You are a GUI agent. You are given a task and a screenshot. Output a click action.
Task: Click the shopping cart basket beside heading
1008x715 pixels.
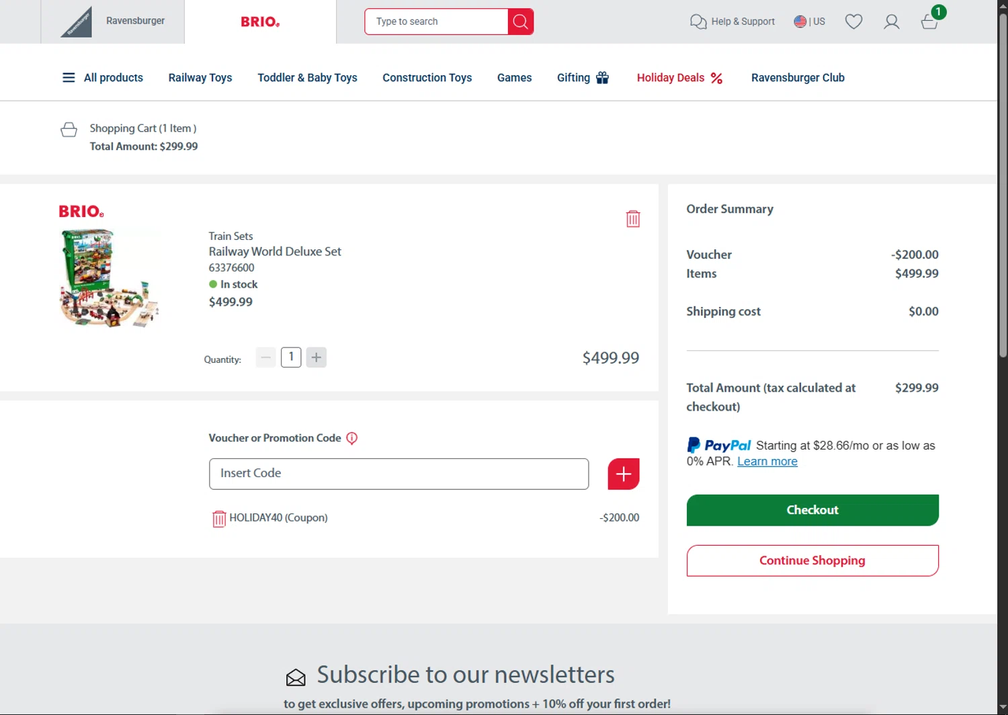[69, 129]
